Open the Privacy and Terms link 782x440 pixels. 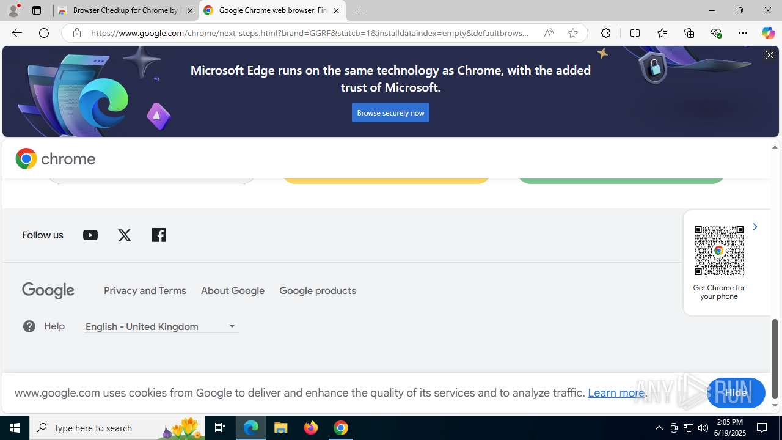[x=145, y=291]
